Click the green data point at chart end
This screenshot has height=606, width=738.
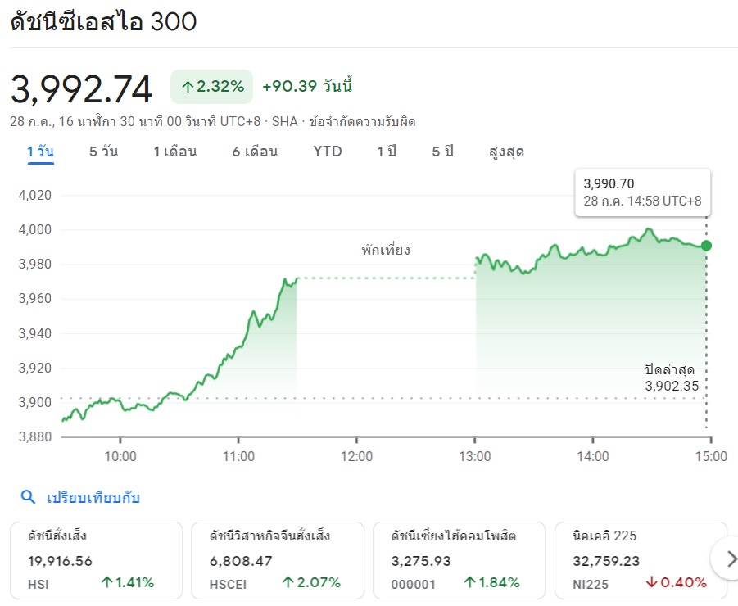coord(706,246)
